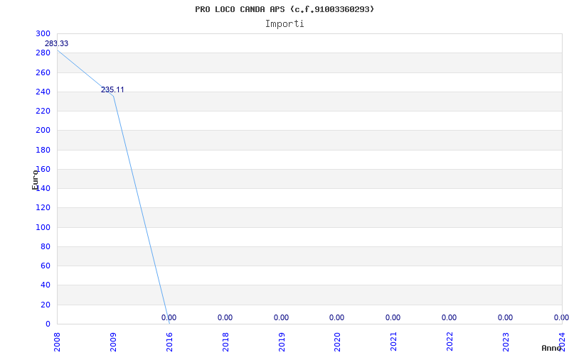This screenshot has width=569, height=355.
Task: Click the 0.00 label above 2022
Action: point(450,317)
